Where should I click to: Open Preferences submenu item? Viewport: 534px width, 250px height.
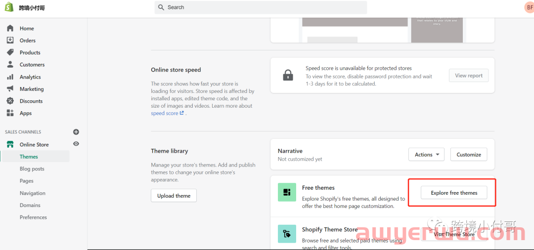[34, 217]
